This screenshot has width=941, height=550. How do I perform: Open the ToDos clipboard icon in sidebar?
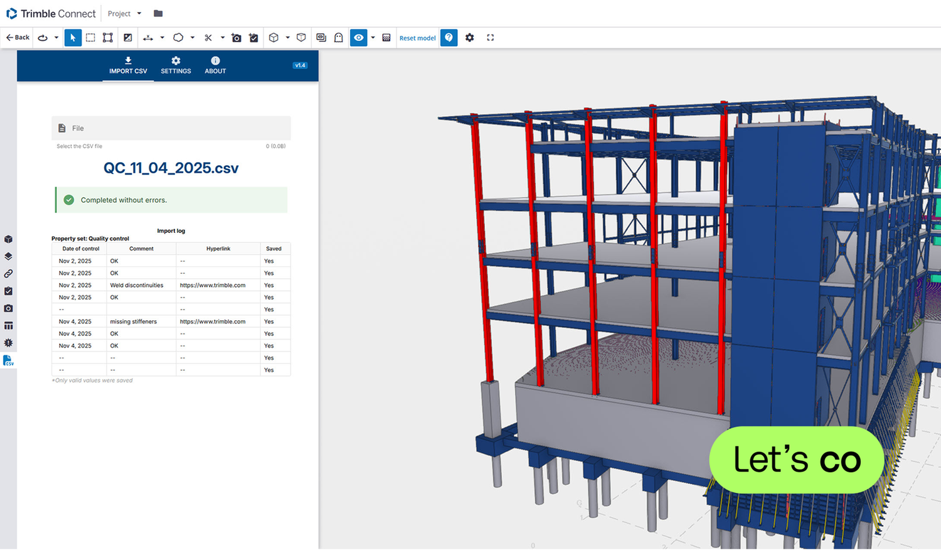pos(8,291)
